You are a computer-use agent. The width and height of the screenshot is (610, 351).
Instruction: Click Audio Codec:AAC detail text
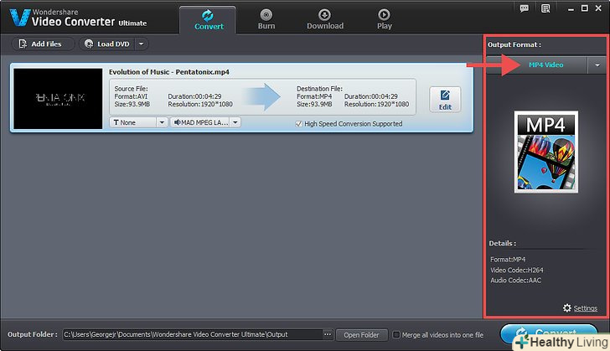tap(515, 280)
